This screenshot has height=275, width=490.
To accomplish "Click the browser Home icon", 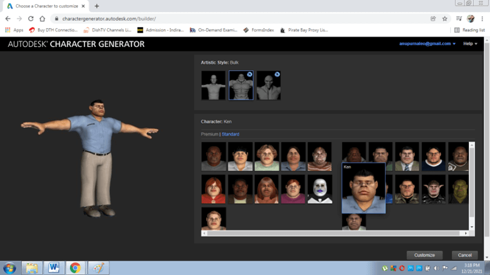I will [x=42, y=19].
